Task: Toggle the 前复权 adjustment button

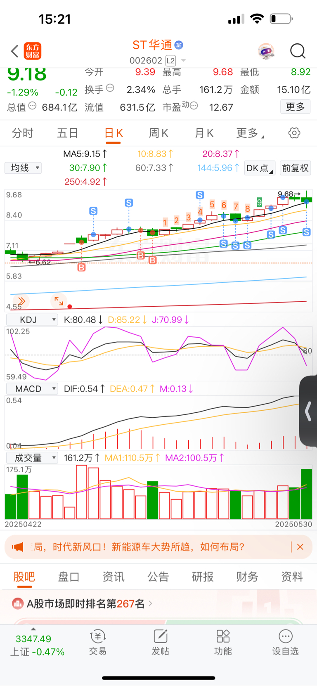Action: (295, 168)
